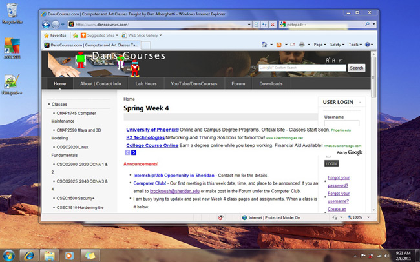Open the Computer Club! announcement link

(149, 183)
